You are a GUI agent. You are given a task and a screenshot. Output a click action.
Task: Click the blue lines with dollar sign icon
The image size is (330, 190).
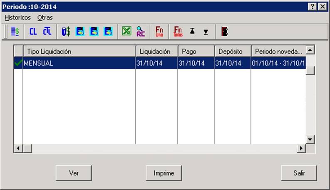pos(15,32)
